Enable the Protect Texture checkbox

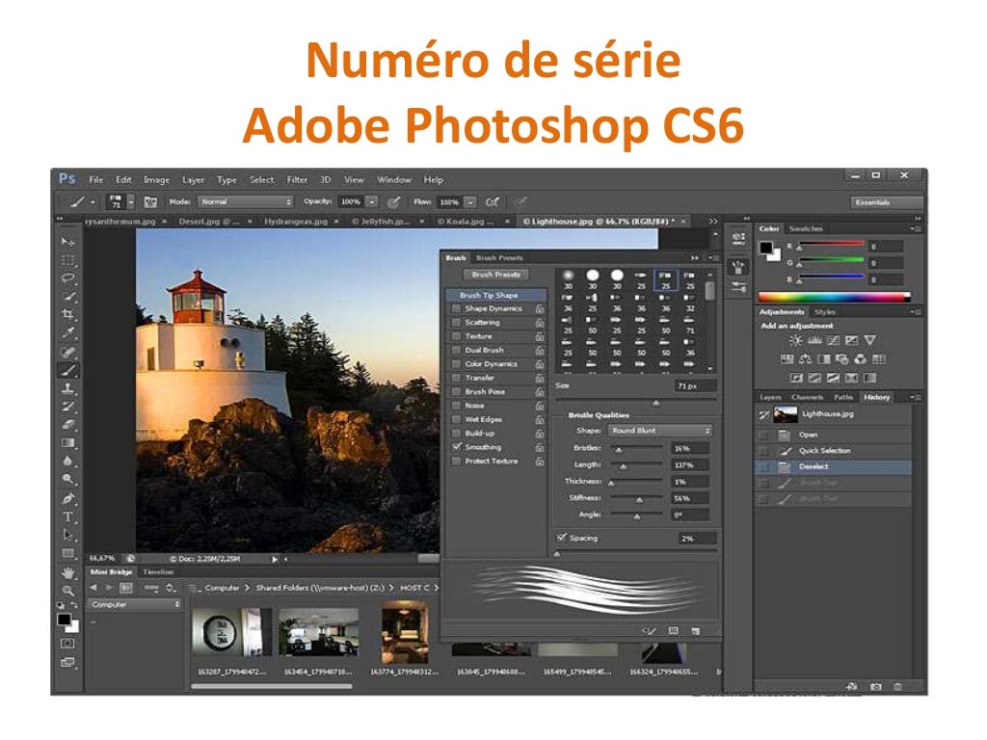456,462
